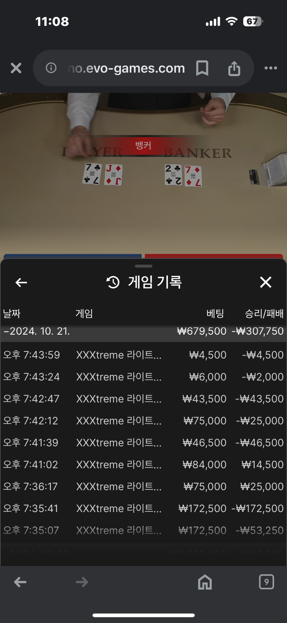Tap the browser back arrow at bottom

[20, 582]
